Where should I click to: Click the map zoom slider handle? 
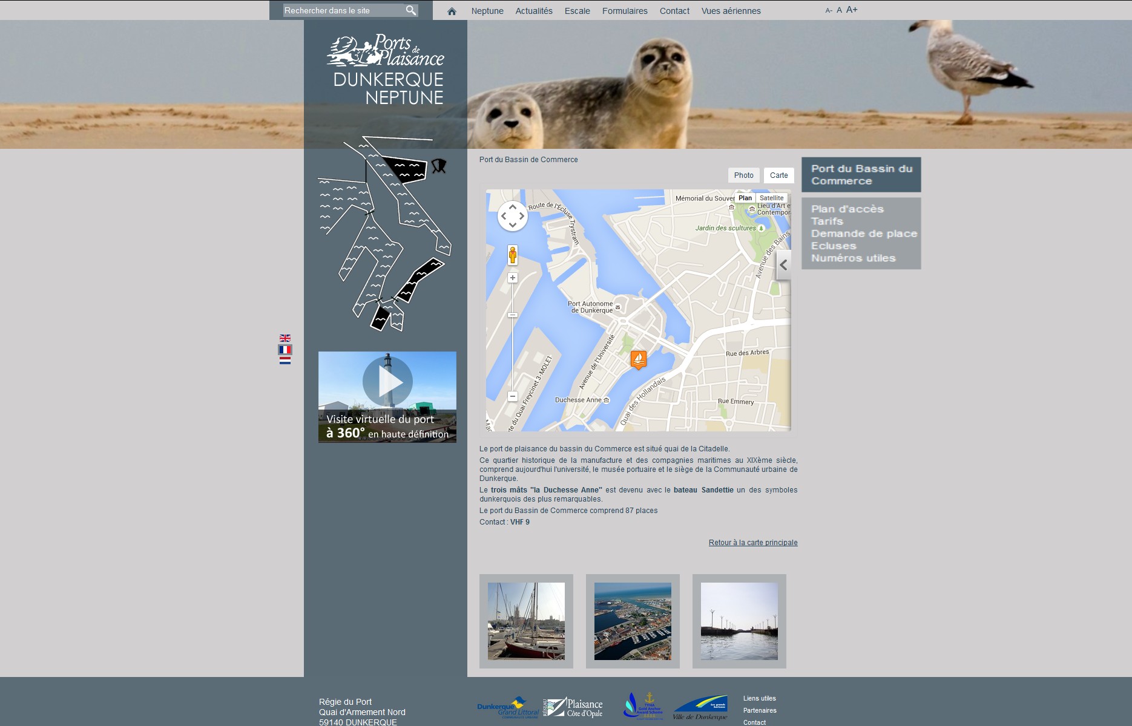tap(513, 315)
